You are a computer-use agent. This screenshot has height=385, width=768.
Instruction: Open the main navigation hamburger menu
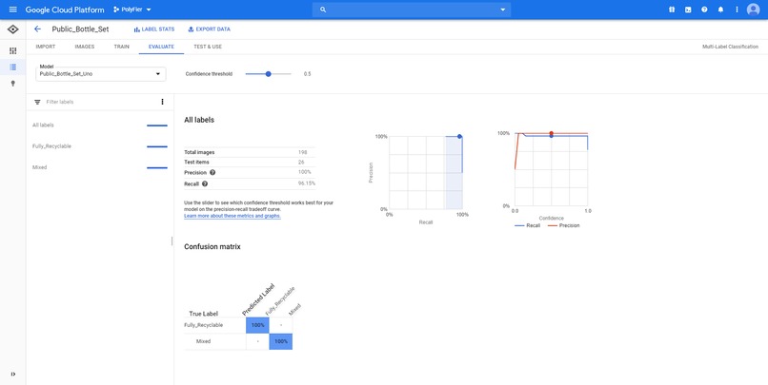point(12,10)
